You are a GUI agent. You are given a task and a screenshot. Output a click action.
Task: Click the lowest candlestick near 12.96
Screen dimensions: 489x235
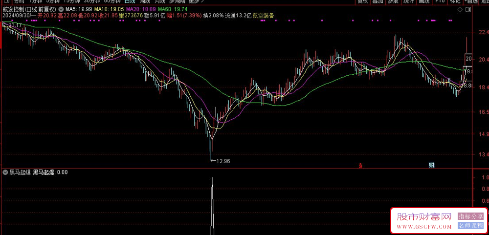(211, 150)
